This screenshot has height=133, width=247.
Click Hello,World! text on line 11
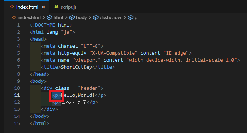tap(78, 95)
